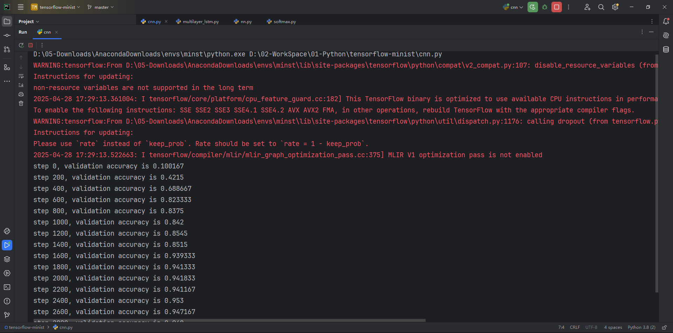This screenshot has height=333, width=673.
Task: Debug cnn with the bug icon
Action: (545, 7)
